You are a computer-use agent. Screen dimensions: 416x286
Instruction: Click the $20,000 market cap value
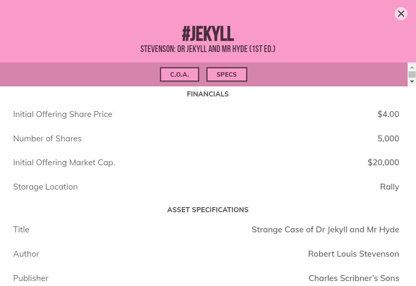(x=383, y=163)
